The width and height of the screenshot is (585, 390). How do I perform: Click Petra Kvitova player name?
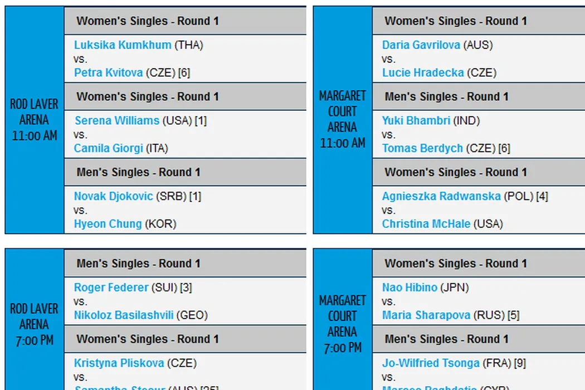pos(108,72)
